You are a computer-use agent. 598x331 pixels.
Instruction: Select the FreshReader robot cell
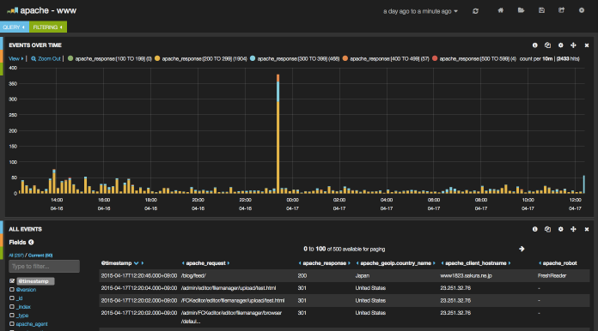click(552, 275)
